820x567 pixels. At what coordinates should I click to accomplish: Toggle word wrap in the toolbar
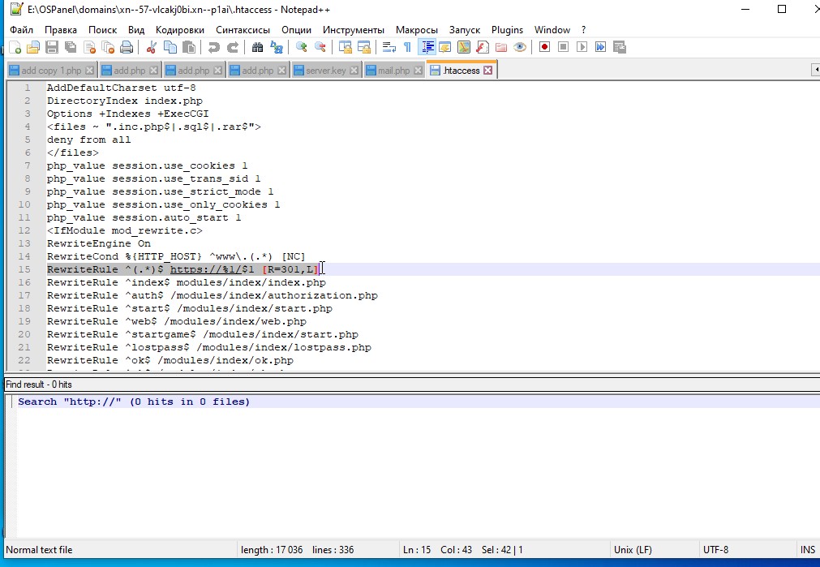pos(389,47)
